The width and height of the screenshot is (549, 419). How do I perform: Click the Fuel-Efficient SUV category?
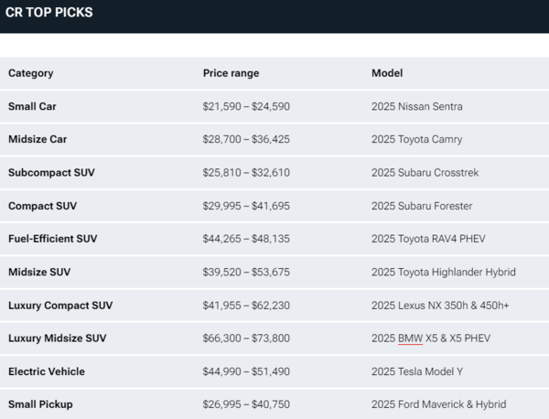52,239
